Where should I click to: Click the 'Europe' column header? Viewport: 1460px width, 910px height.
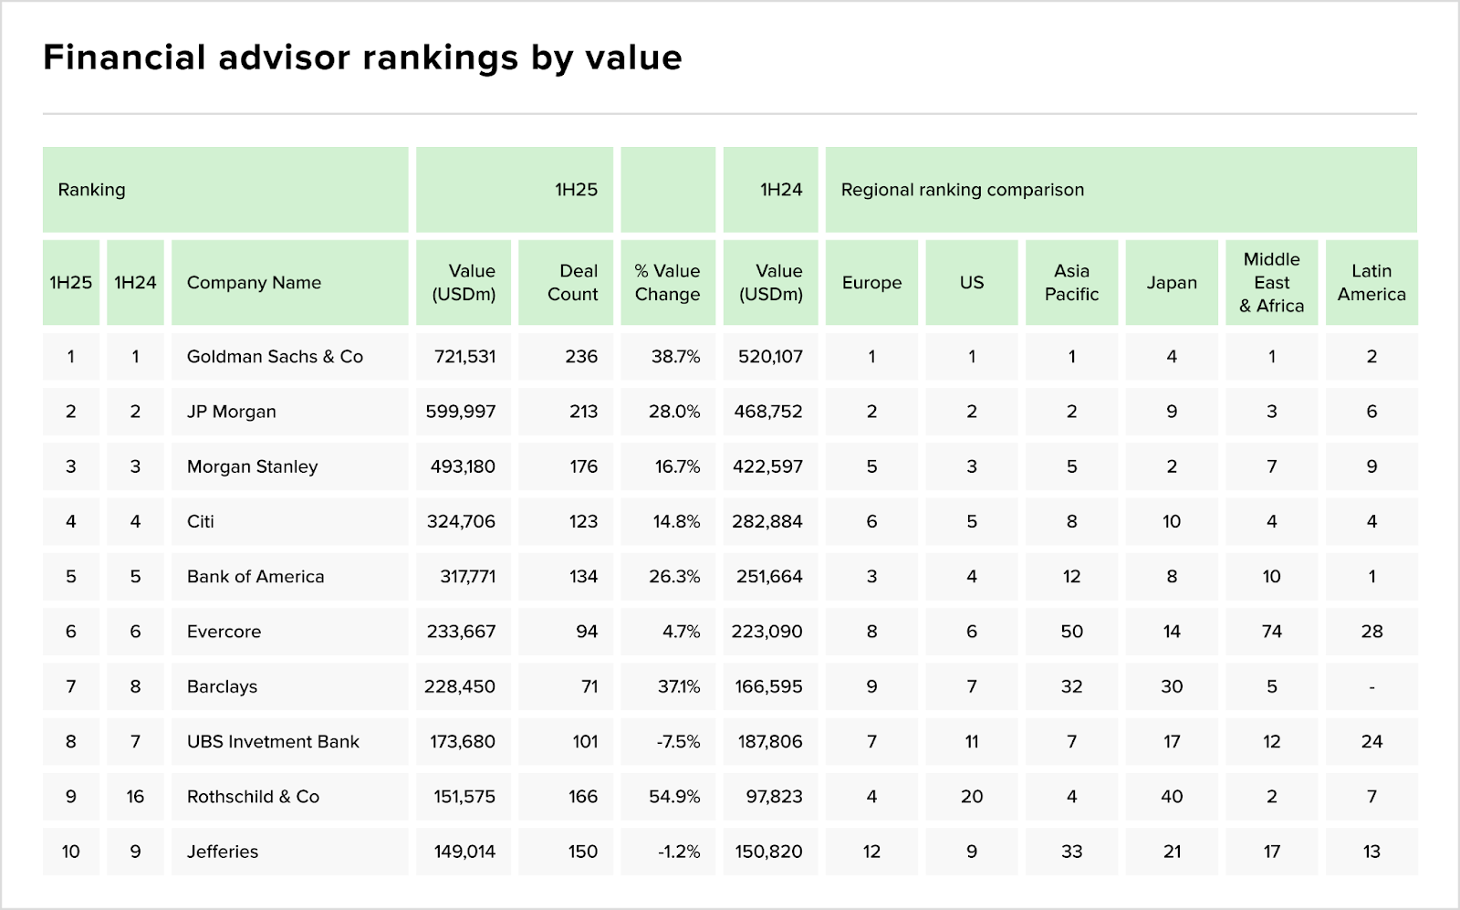871,283
